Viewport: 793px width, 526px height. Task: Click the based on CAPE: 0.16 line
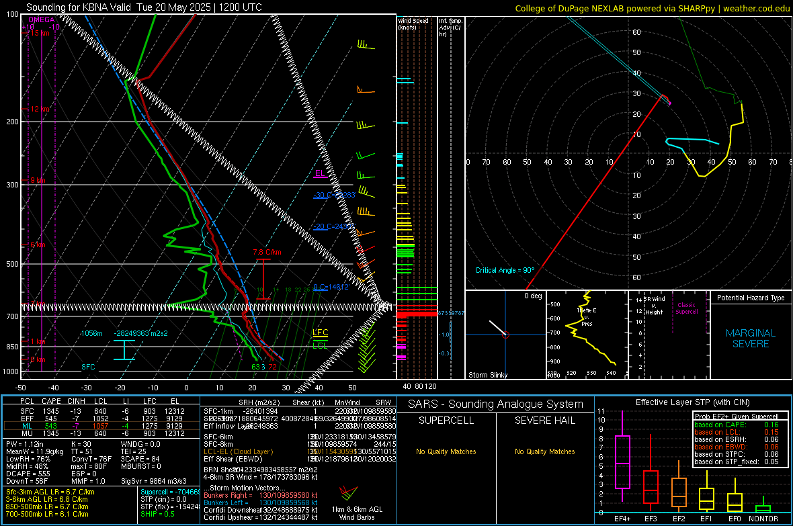coord(737,425)
